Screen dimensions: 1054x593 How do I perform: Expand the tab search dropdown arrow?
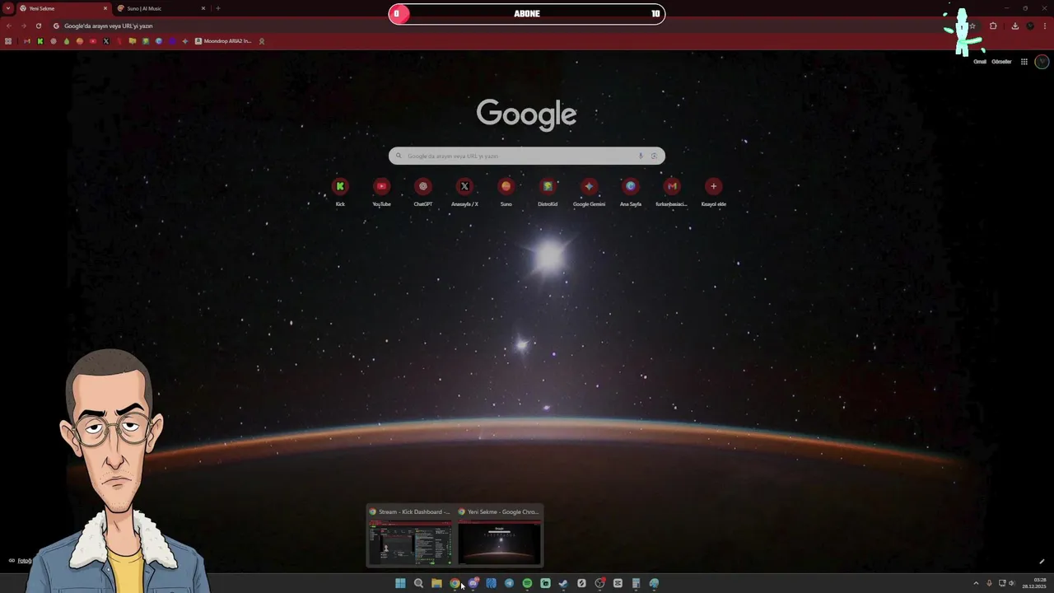7,8
